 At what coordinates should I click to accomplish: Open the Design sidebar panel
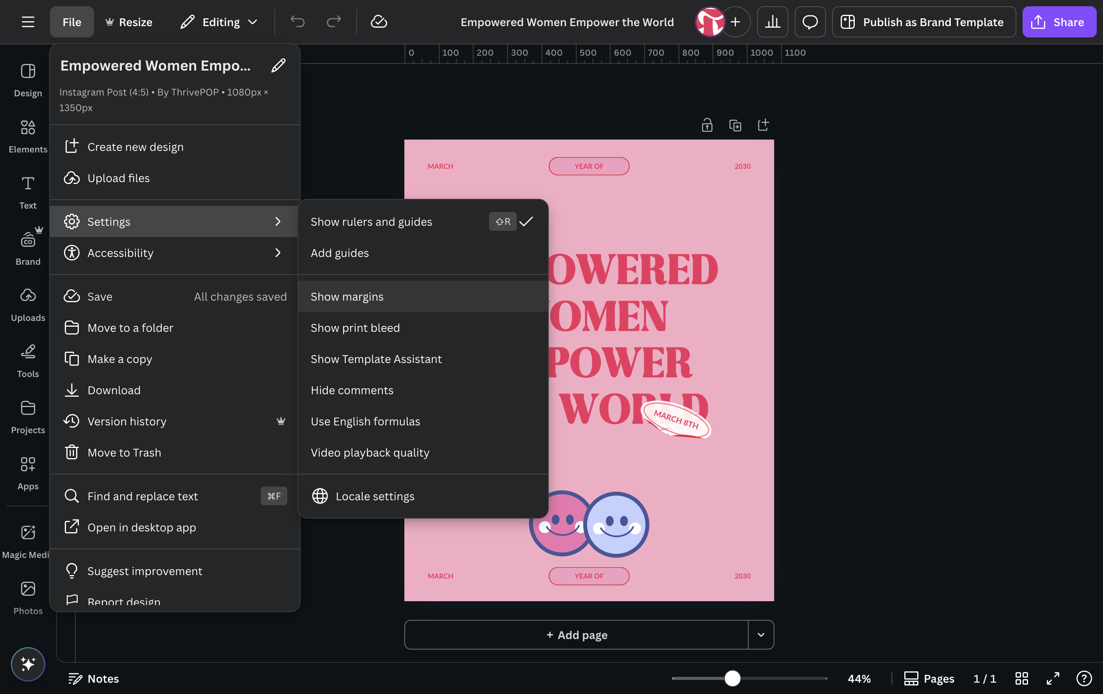pos(28,81)
